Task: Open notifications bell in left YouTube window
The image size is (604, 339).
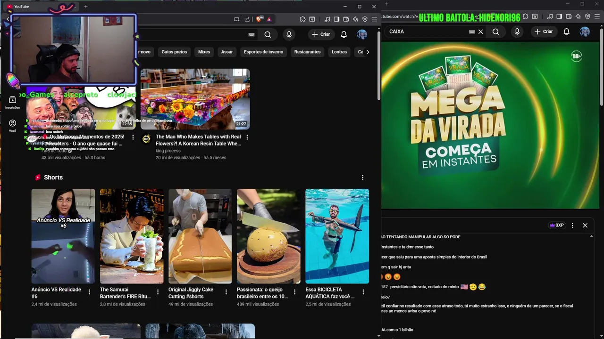Action: point(344,34)
